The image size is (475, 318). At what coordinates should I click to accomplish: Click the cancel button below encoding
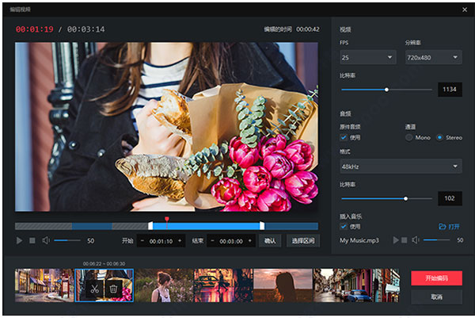pos(436,297)
